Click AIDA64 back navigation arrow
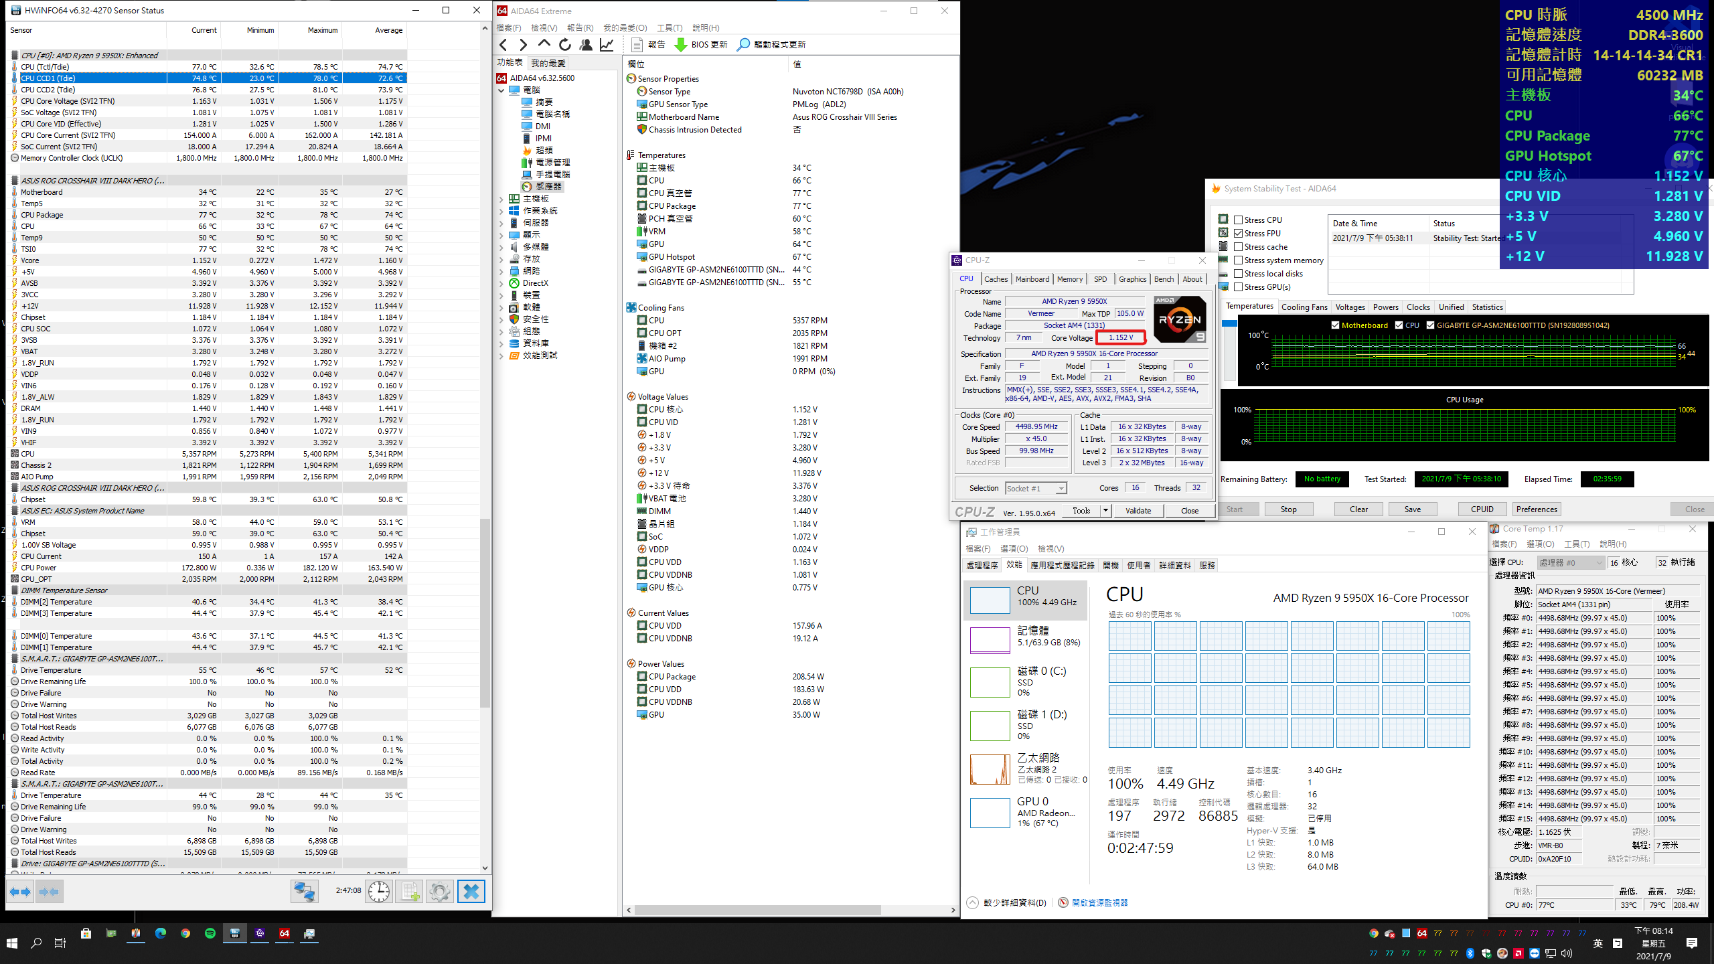This screenshot has width=1714, height=964. tap(504, 44)
